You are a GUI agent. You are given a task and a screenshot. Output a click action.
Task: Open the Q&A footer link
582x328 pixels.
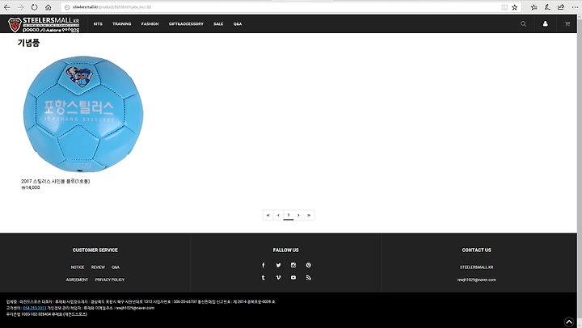(116, 267)
